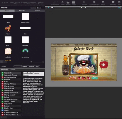The height and width of the screenshot is (119, 122).
Task: Select the Add/Remove Row behavior
Action: pos(11,77)
